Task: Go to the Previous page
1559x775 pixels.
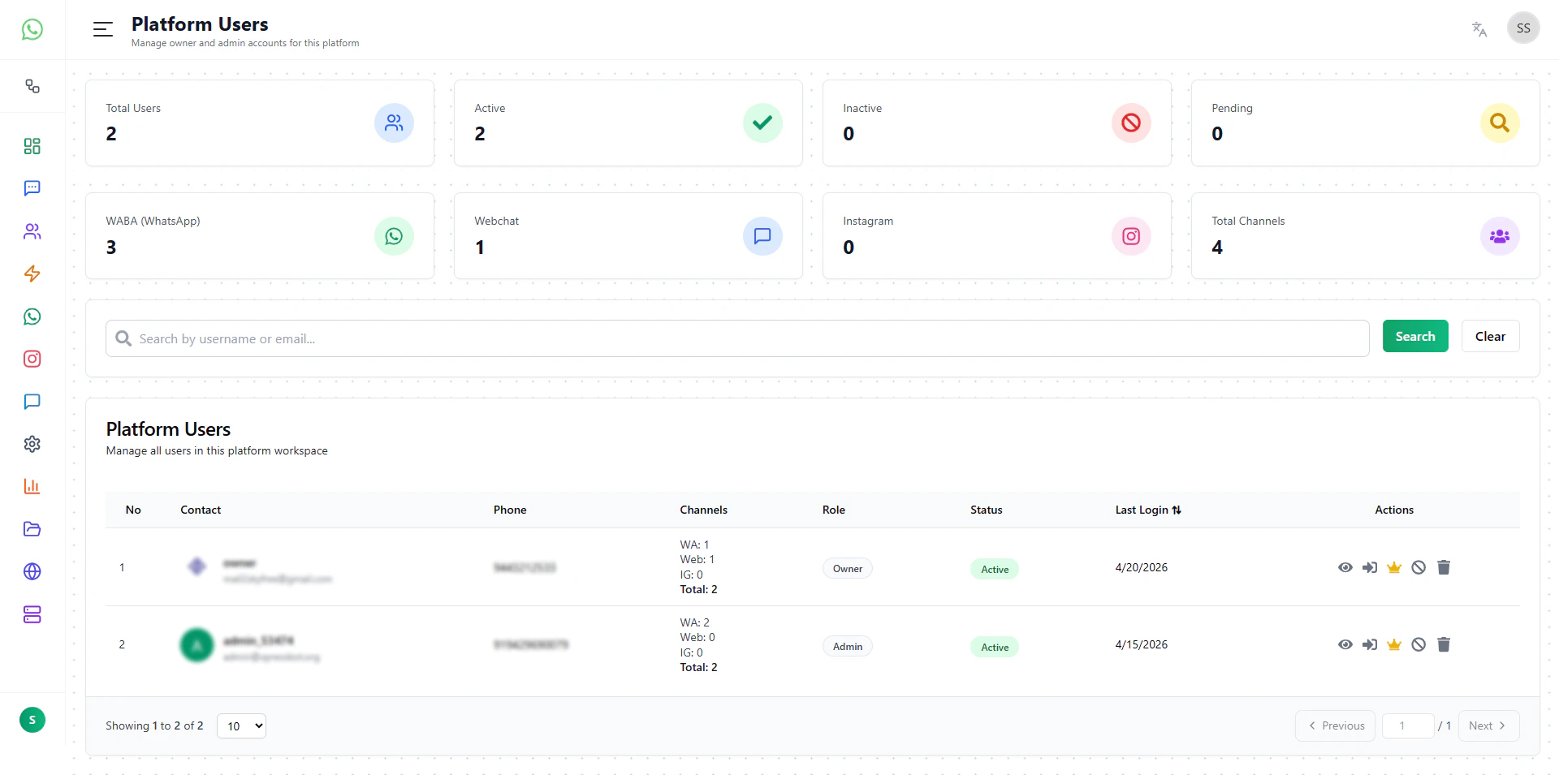Action: click(x=1335, y=725)
